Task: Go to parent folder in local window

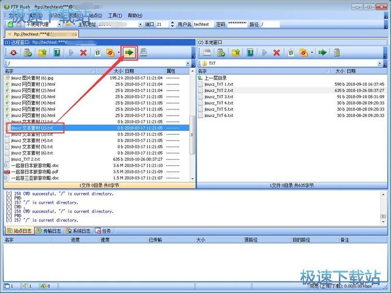Action: 236,53
